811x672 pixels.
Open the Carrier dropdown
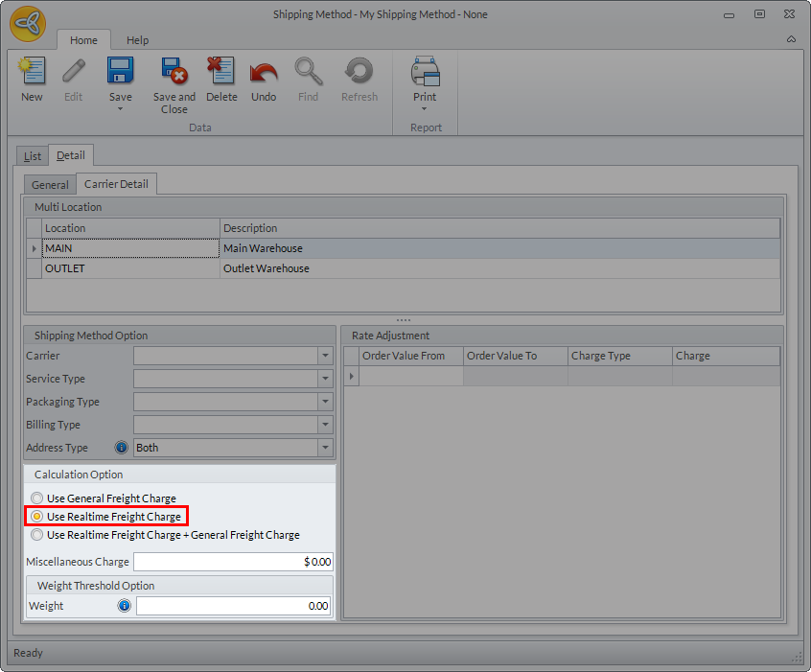click(325, 356)
